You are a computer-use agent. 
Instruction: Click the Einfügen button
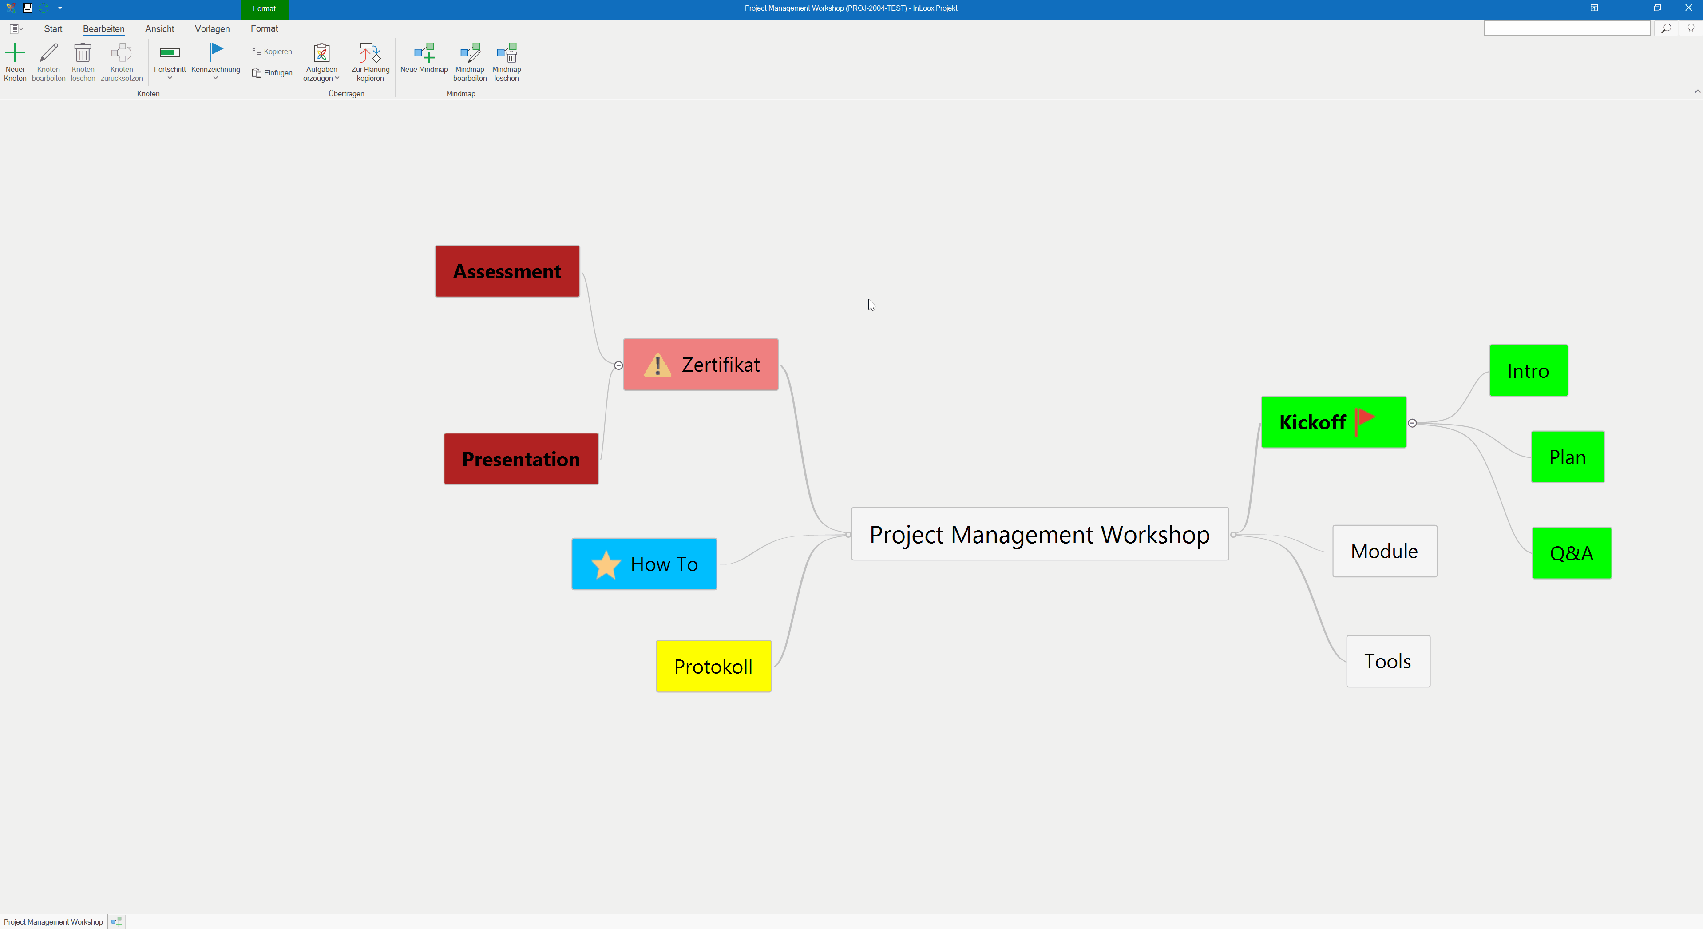[x=272, y=73]
